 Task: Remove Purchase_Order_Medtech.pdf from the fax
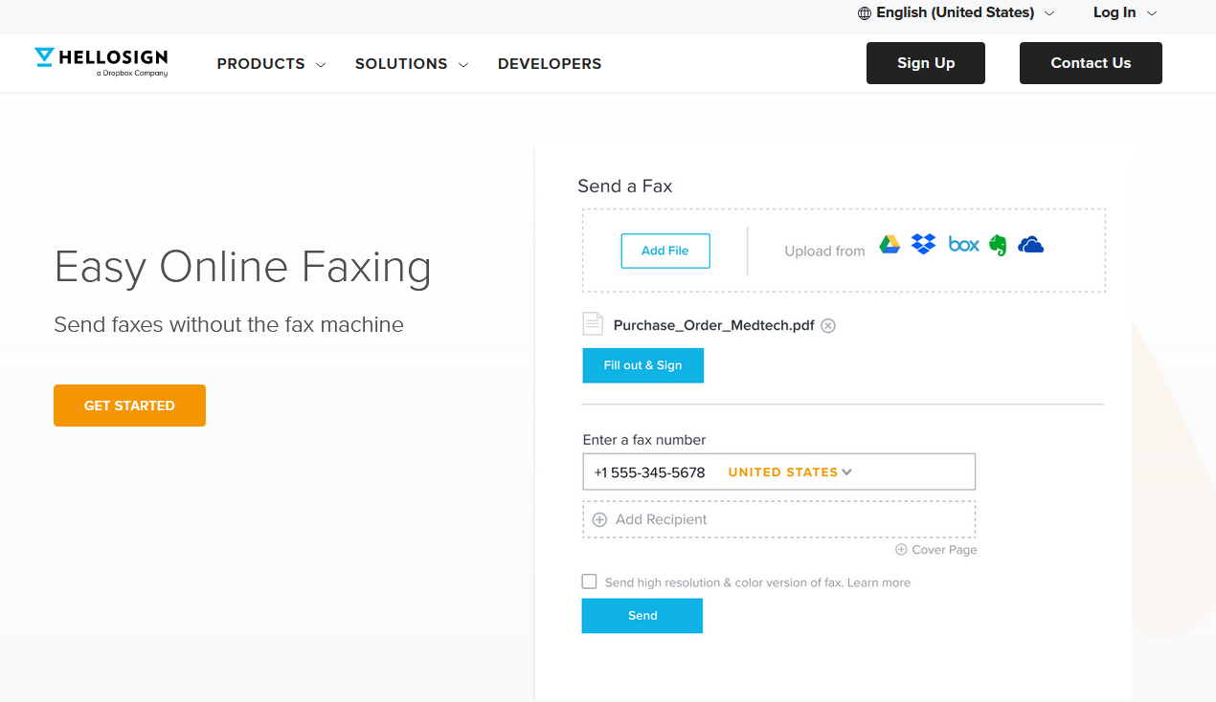pos(827,325)
